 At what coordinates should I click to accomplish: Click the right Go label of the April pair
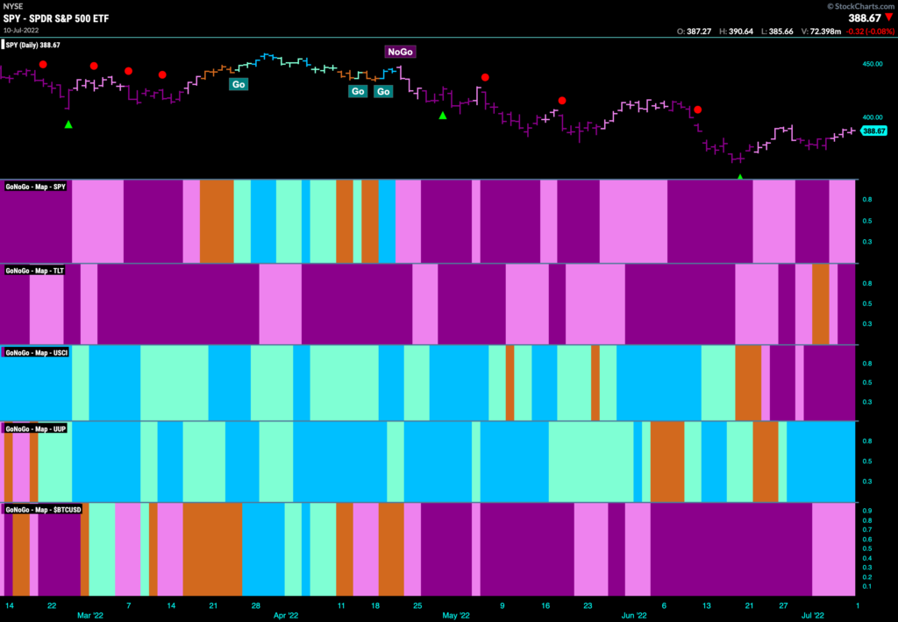tap(383, 91)
